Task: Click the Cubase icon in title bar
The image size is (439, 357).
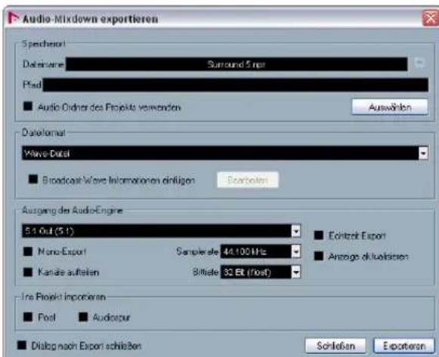Action: [x=14, y=18]
